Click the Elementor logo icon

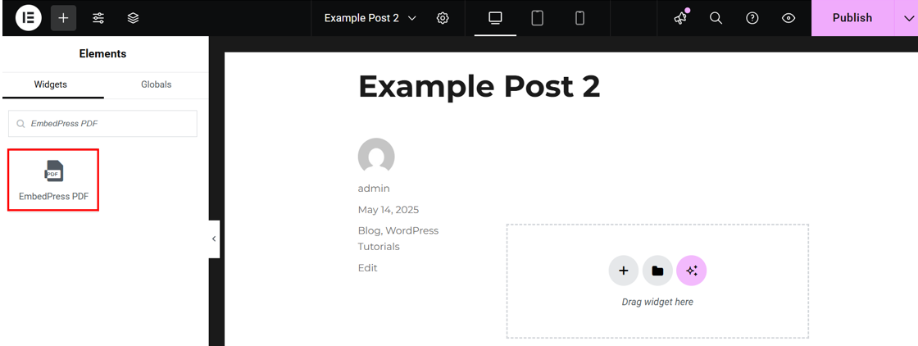point(28,18)
